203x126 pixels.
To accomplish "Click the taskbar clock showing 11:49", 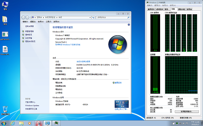I will 195,123.
